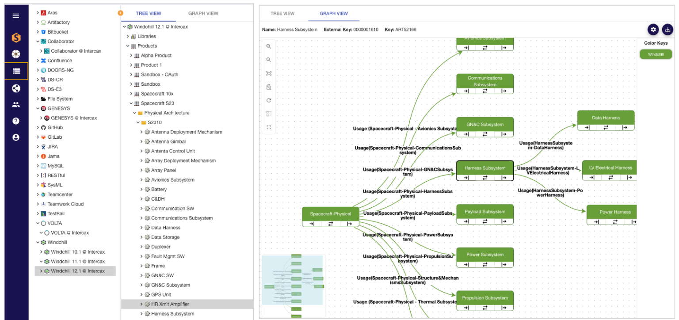The width and height of the screenshot is (679, 320).
Task: Click the MySQL repository icon
Action: [43, 166]
